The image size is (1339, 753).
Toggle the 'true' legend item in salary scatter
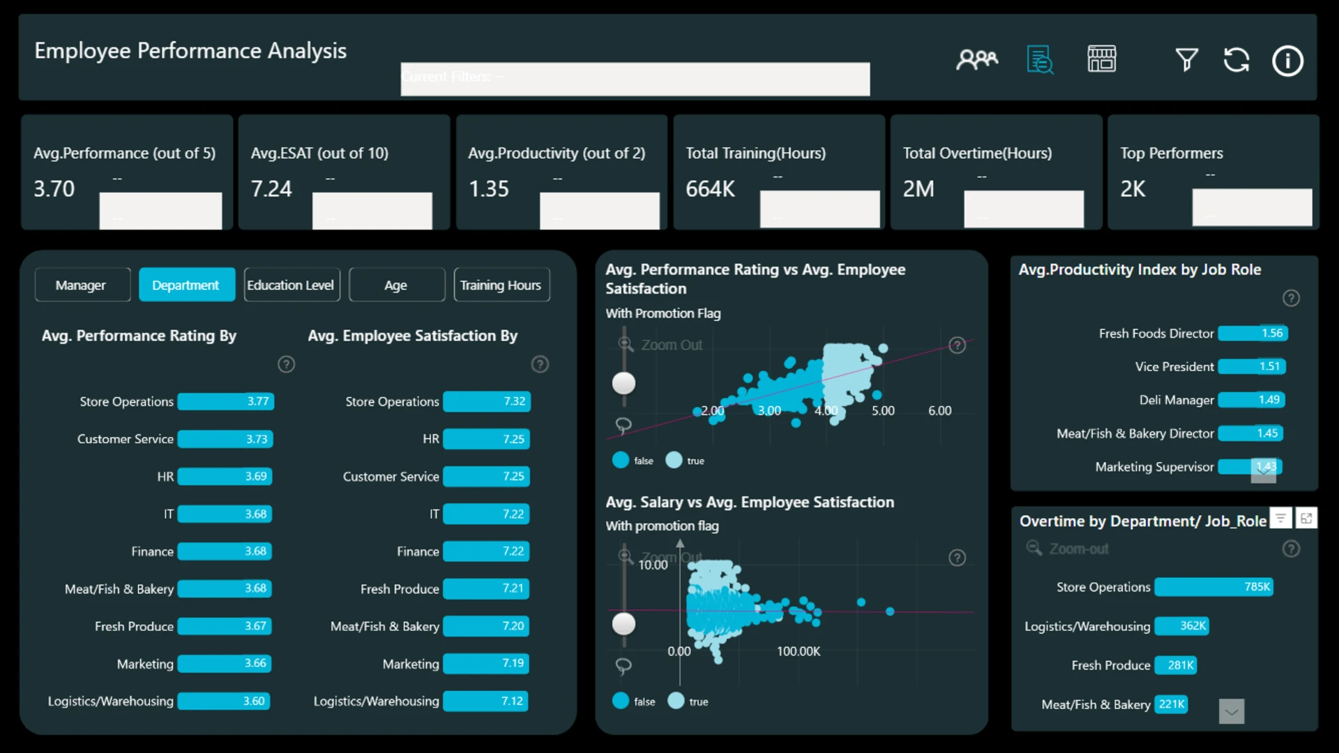(x=688, y=701)
